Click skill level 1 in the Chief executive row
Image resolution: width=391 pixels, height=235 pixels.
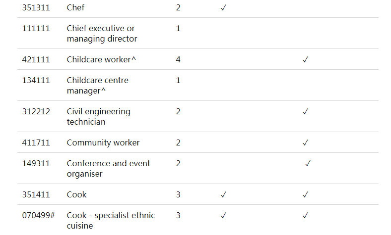[x=178, y=29]
